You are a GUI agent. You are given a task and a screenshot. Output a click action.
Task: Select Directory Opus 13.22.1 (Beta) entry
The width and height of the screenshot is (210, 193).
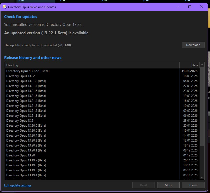(x=28, y=71)
